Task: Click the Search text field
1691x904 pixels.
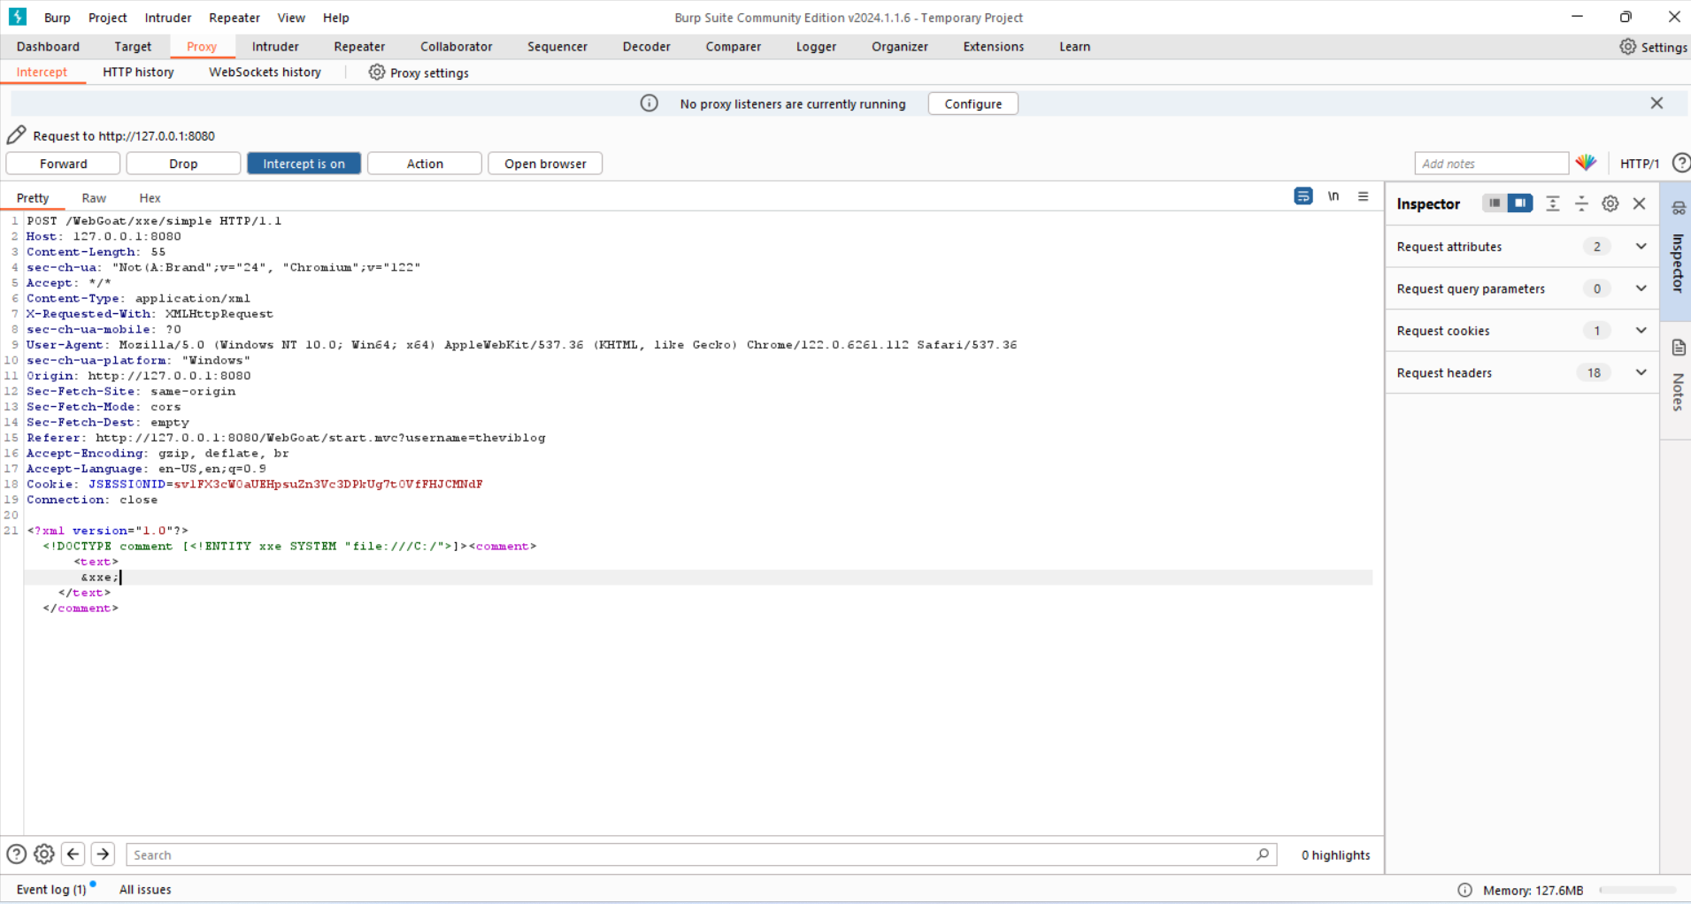Action: click(702, 854)
